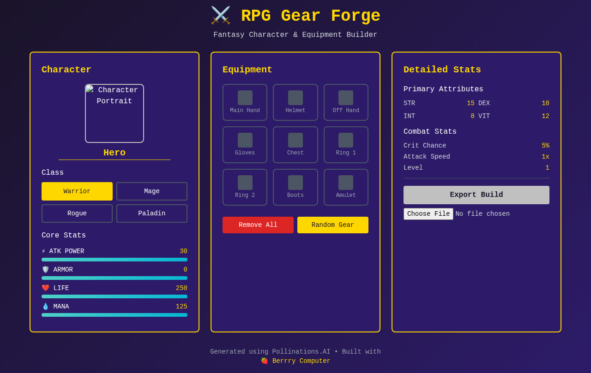Click the crossed swords title icon
591x373 pixels.
221,16
